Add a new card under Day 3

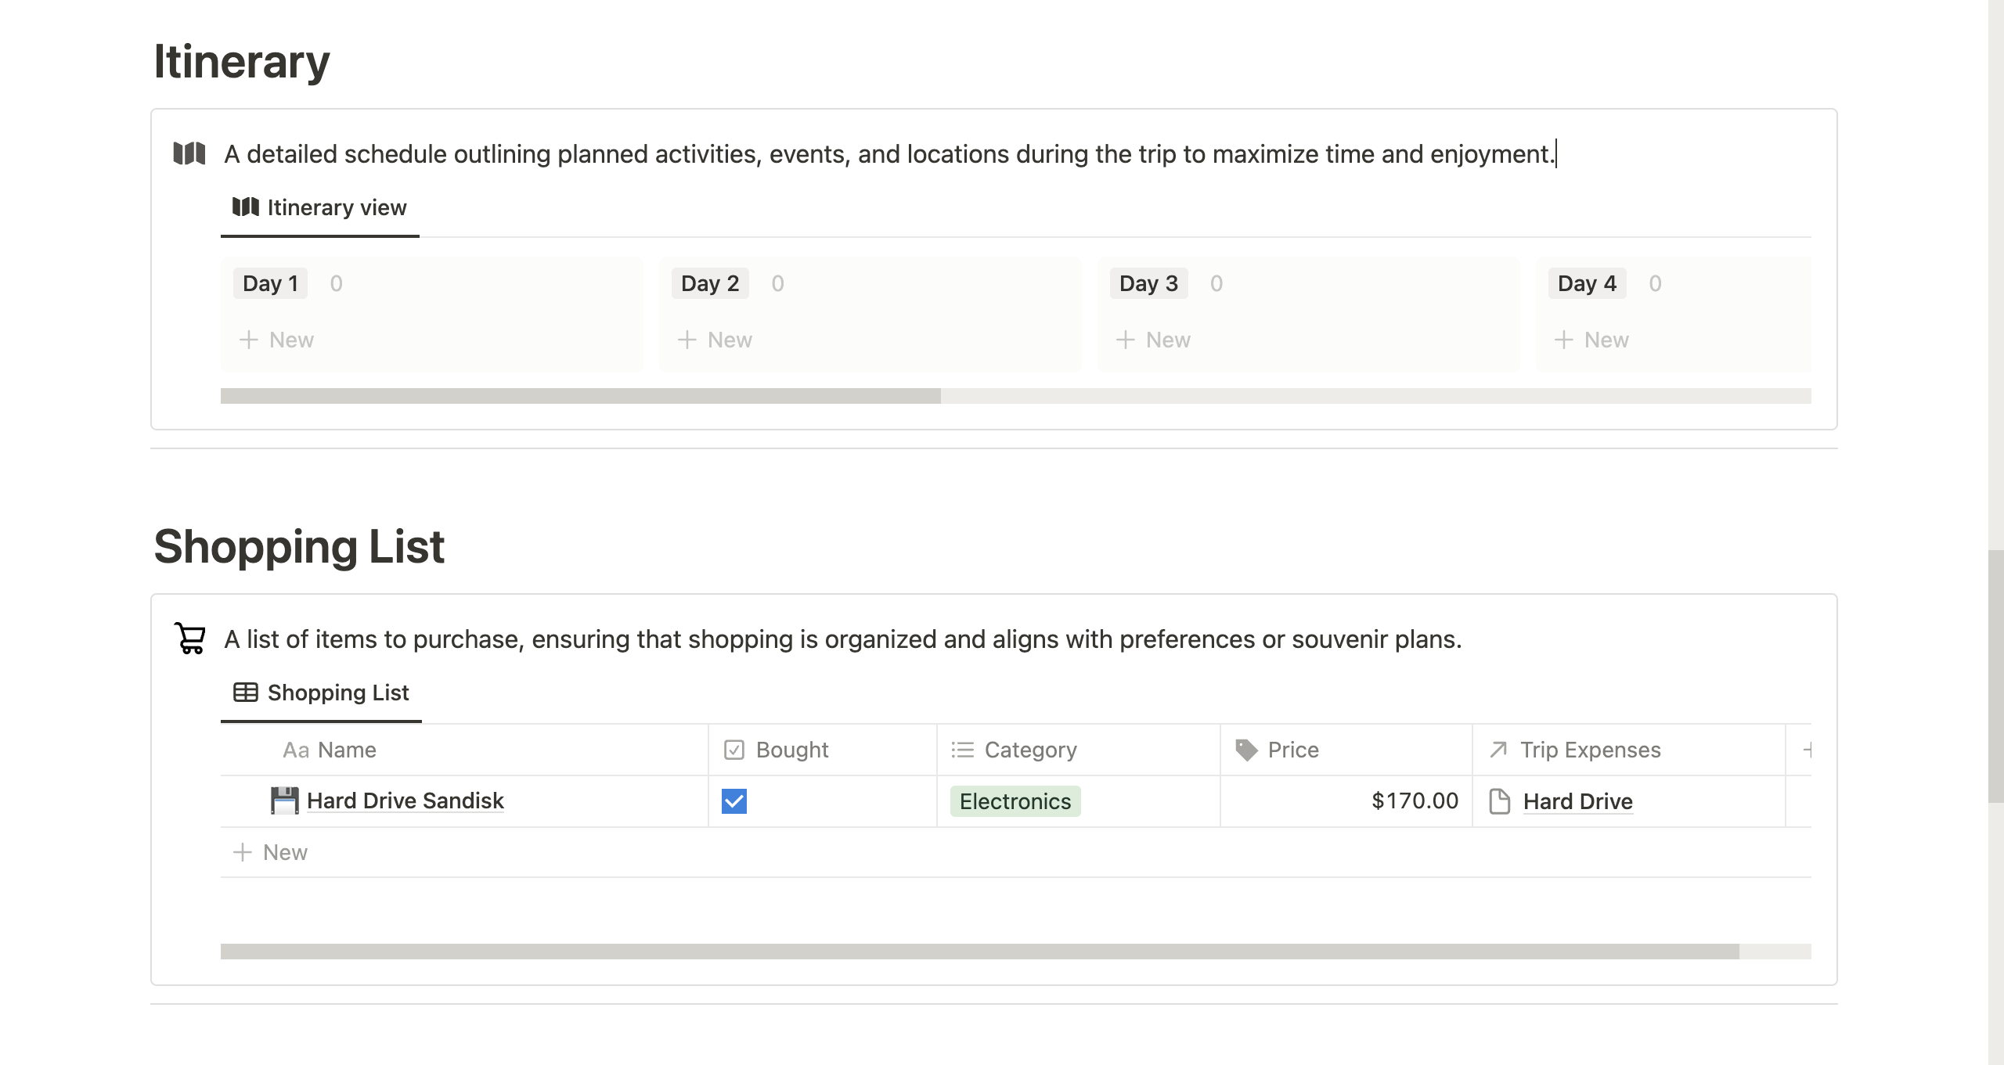(1153, 340)
